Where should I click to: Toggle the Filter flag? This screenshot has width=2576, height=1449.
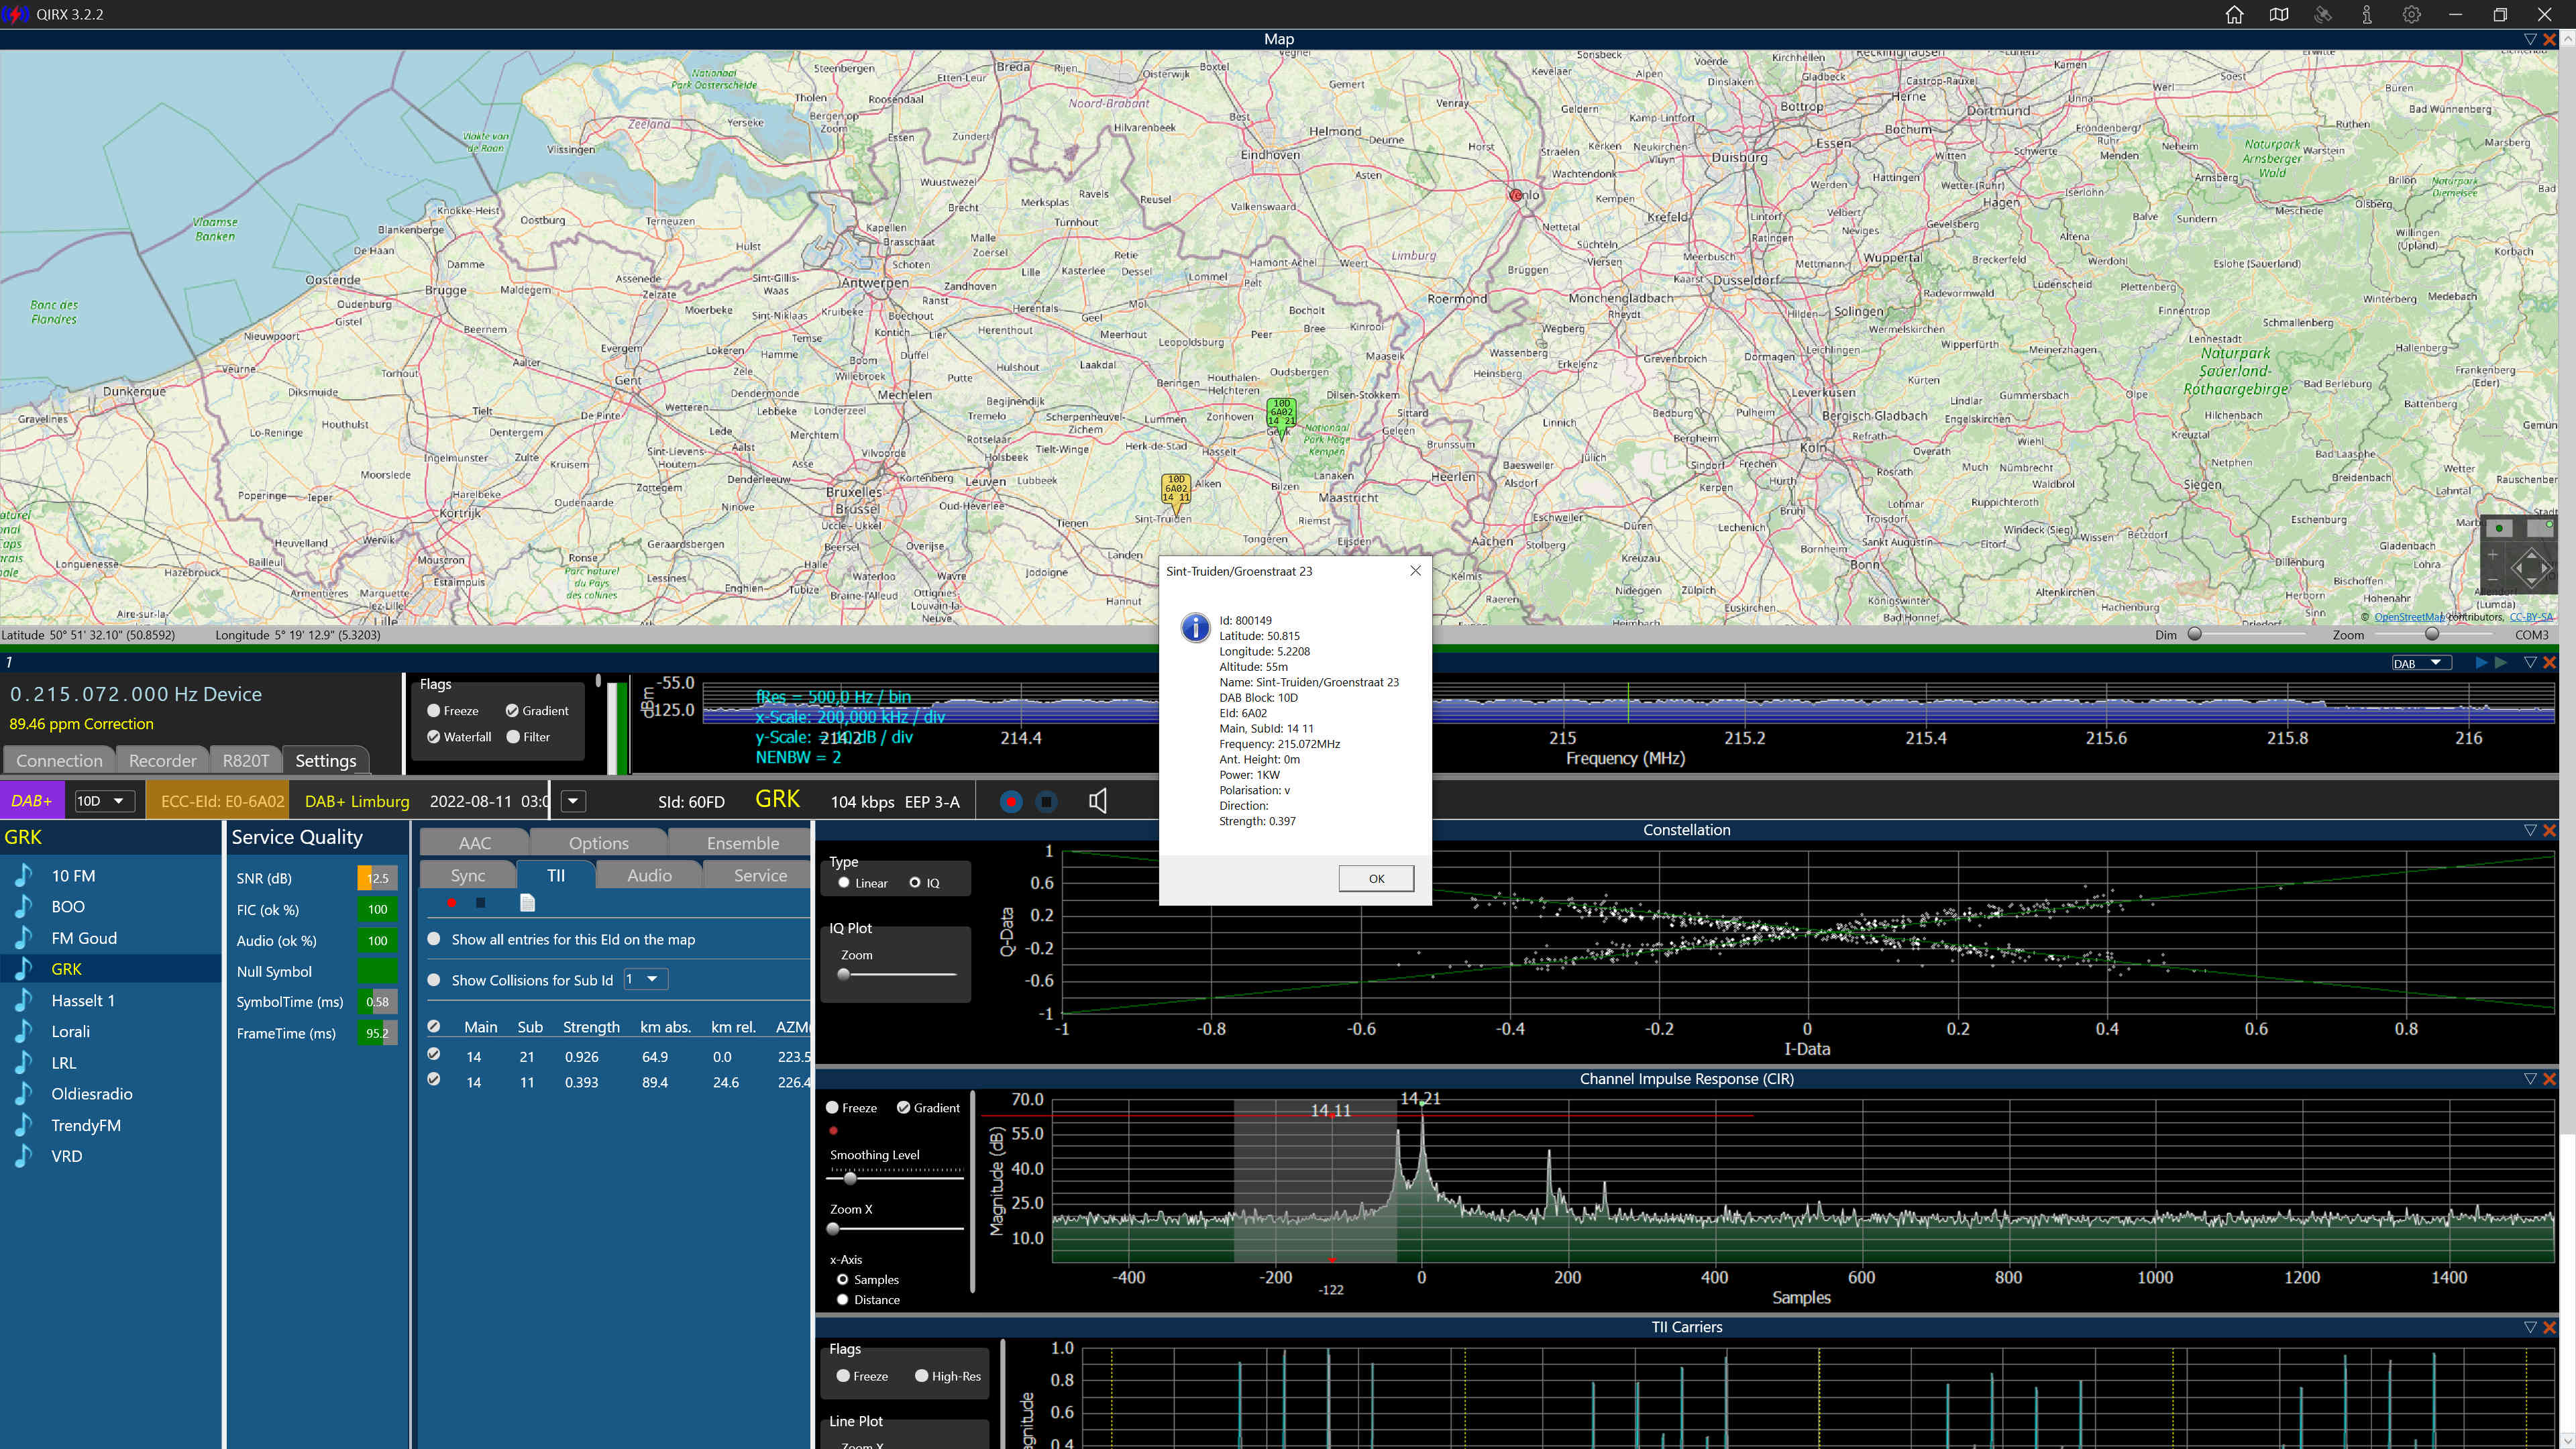(528, 737)
